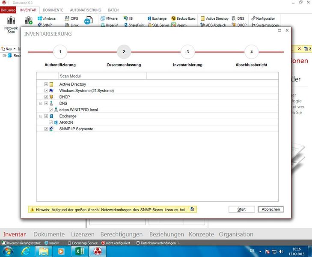Image resolution: width=312 pixels, height=257 pixels.
Task: Open Windows Explorer from the taskbar
Action: (x=44, y=251)
